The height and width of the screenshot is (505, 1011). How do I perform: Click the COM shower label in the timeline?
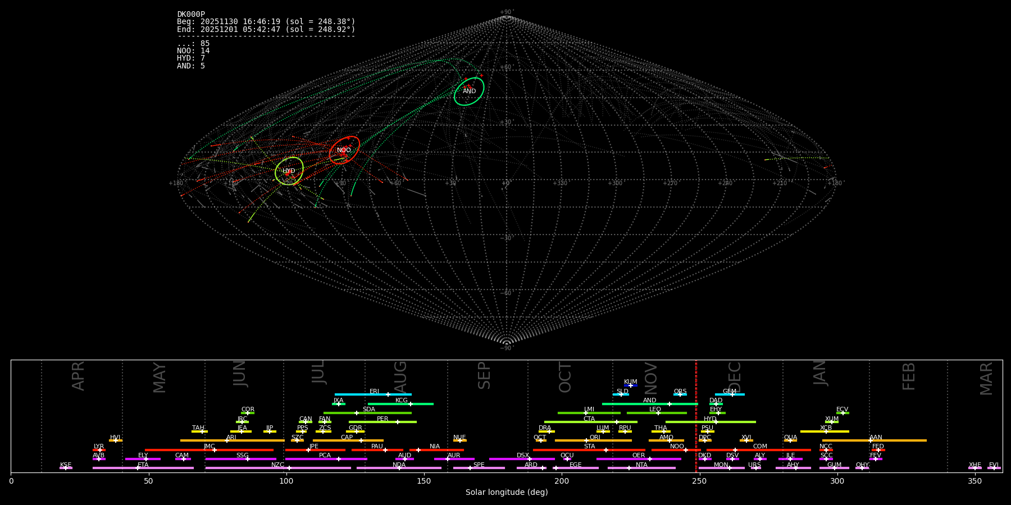point(760,447)
